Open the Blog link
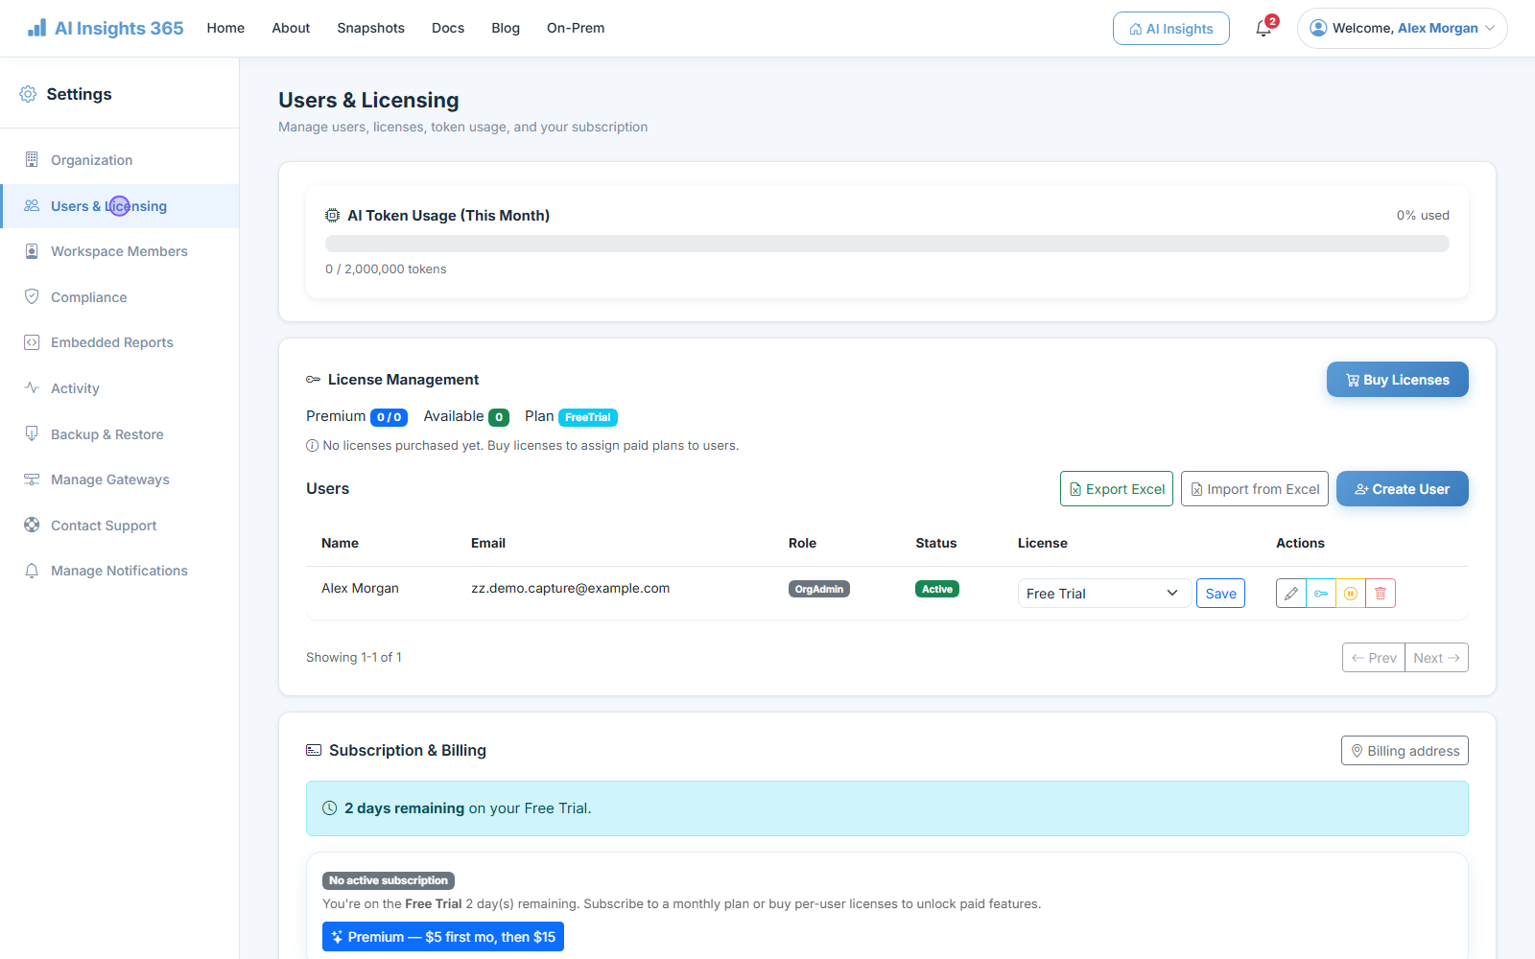This screenshot has height=959, width=1535. (x=506, y=28)
